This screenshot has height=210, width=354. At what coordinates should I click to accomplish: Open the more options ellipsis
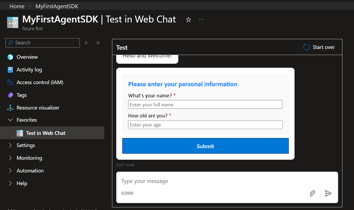[x=201, y=20]
